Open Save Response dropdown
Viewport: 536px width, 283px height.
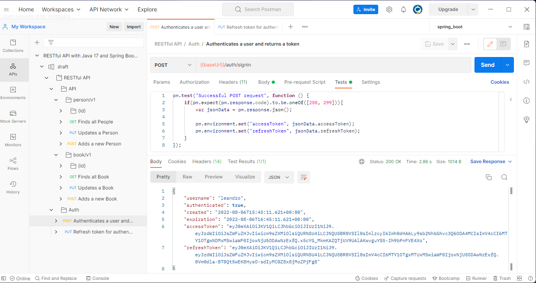(x=491, y=162)
